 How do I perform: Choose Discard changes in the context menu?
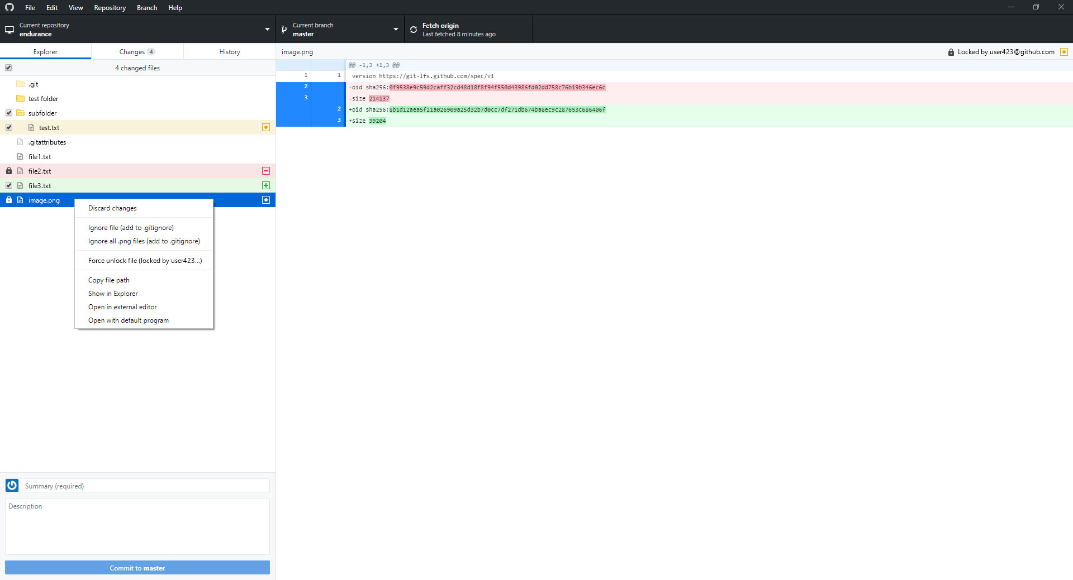[112, 208]
